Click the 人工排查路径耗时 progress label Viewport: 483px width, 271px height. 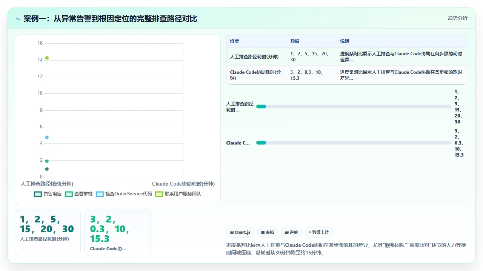click(240, 107)
